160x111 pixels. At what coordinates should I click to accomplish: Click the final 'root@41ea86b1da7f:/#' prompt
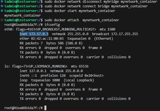coord(23,108)
